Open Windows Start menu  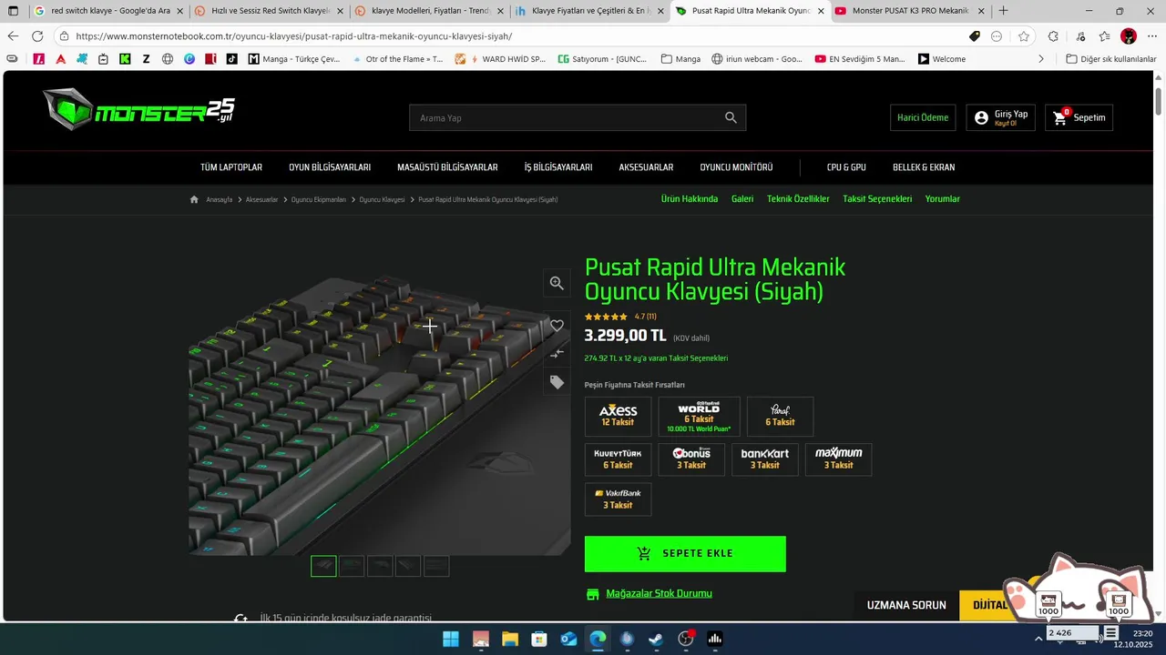click(451, 639)
